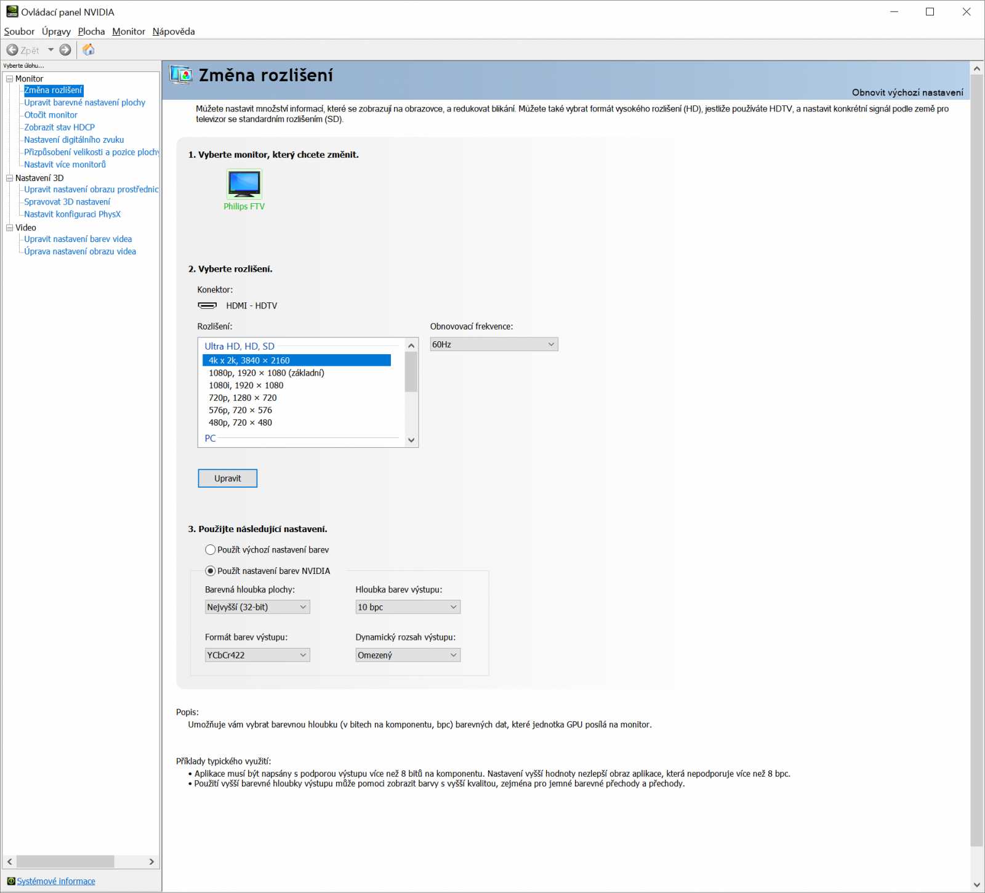Open the Back history dropdown arrow
Image resolution: width=985 pixels, height=893 pixels.
[x=50, y=50]
